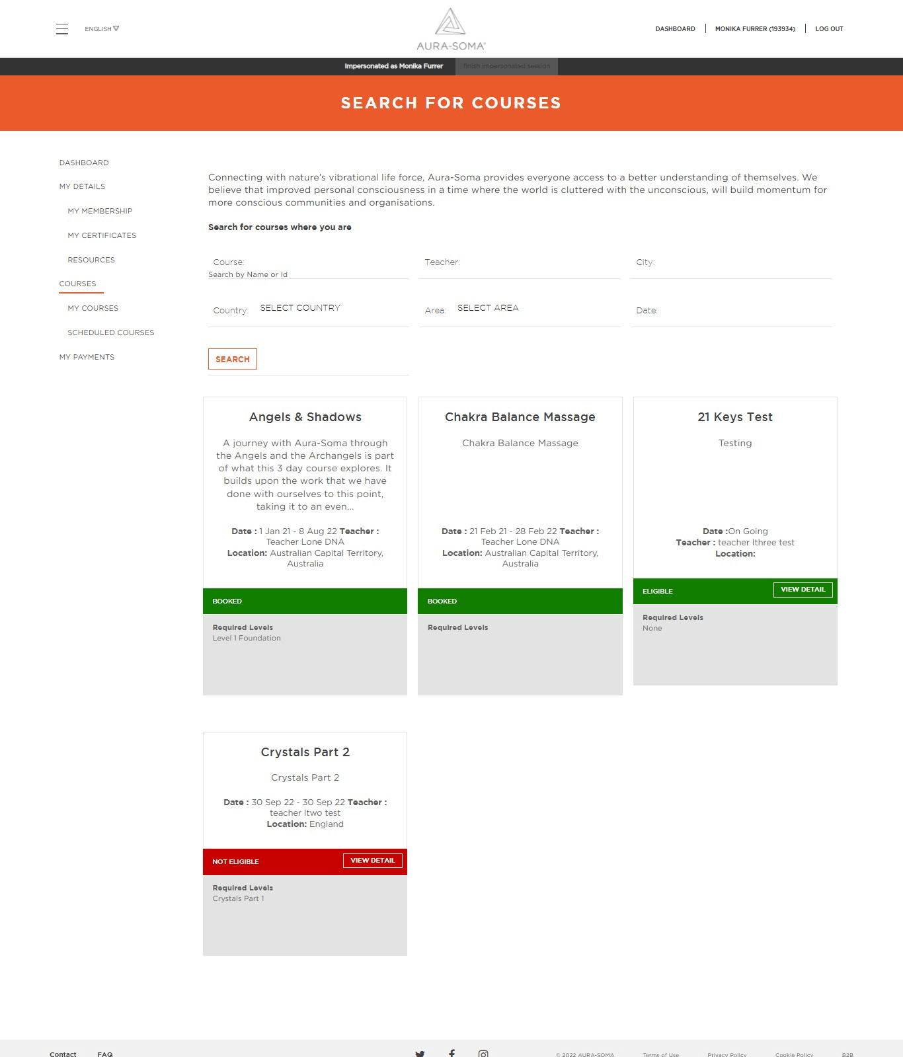Open Resources in sidebar
903x1057 pixels.
point(91,260)
